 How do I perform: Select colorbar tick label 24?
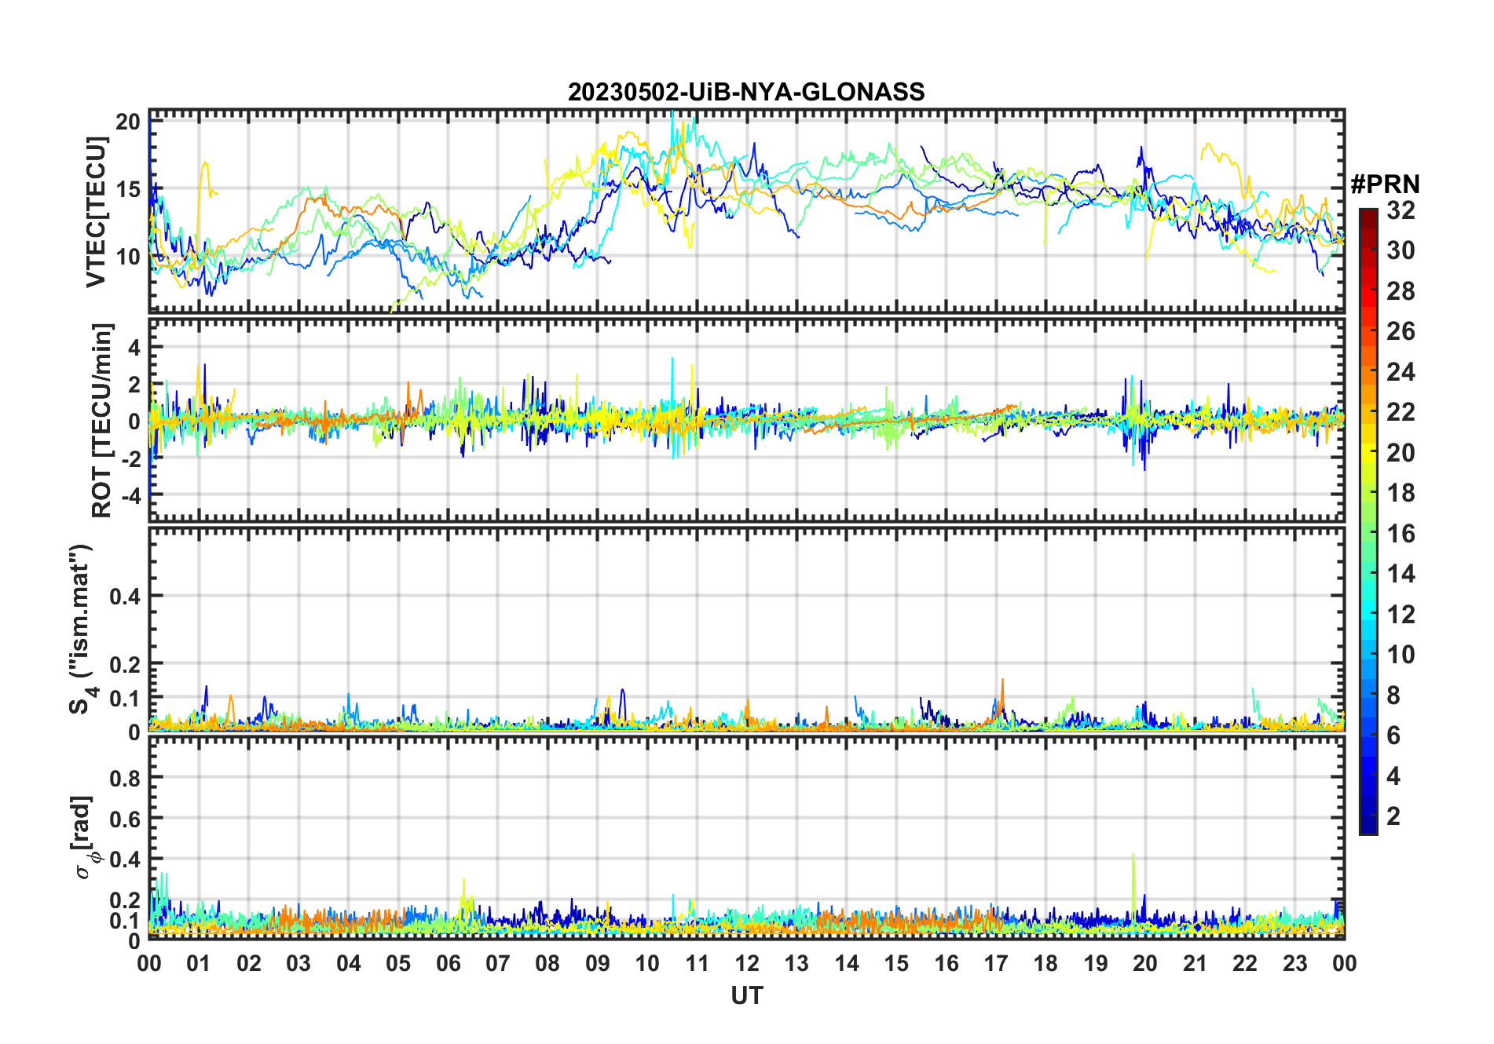(1401, 372)
